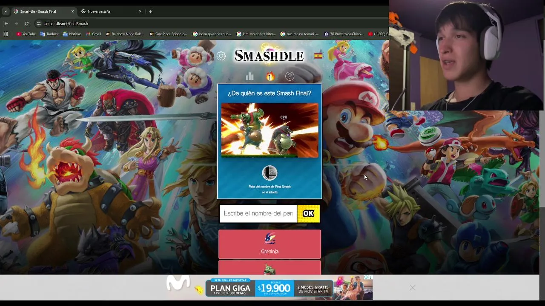Screen dimensions: 545x306
Task: Reload the current page
Action: 26,24
